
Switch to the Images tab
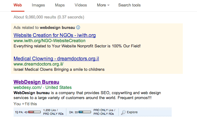pyautogui.click(x=38, y=5)
